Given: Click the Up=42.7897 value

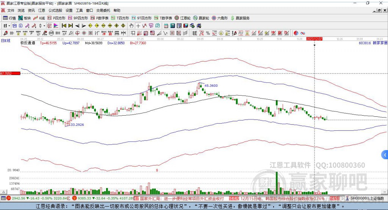Looking at the screenshot, I should point(71,43).
